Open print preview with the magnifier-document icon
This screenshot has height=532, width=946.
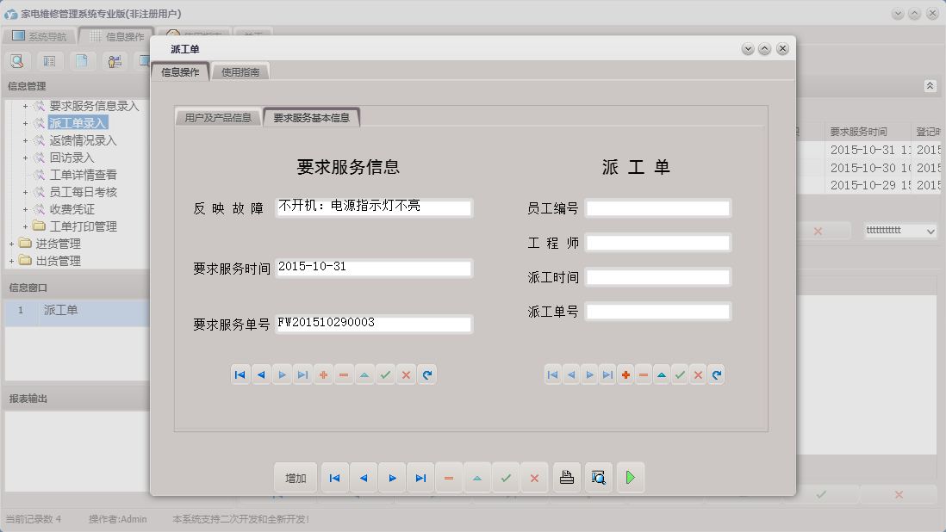point(598,477)
